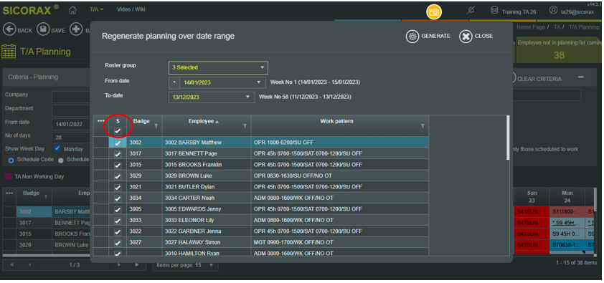Toggle the select-all checkbox in S column header
The image size is (604, 283).
[118, 131]
